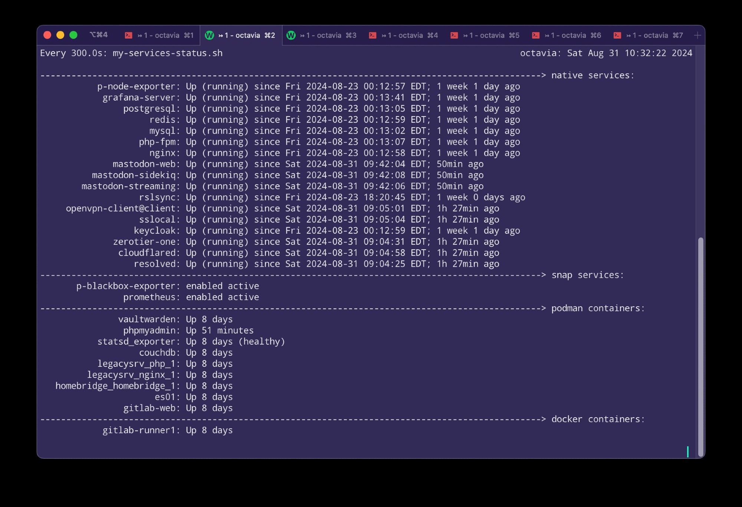Click the 'docker containers:' heading
The height and width of the screenshot is (507, 742).
(598, 419)
